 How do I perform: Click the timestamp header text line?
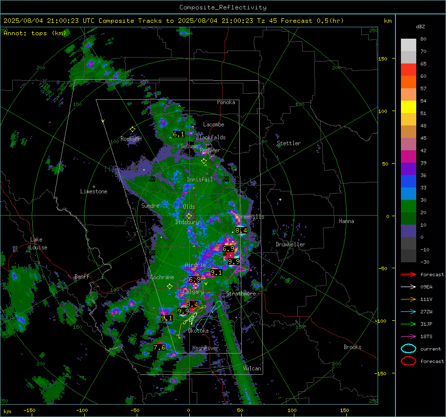[173, 21]
